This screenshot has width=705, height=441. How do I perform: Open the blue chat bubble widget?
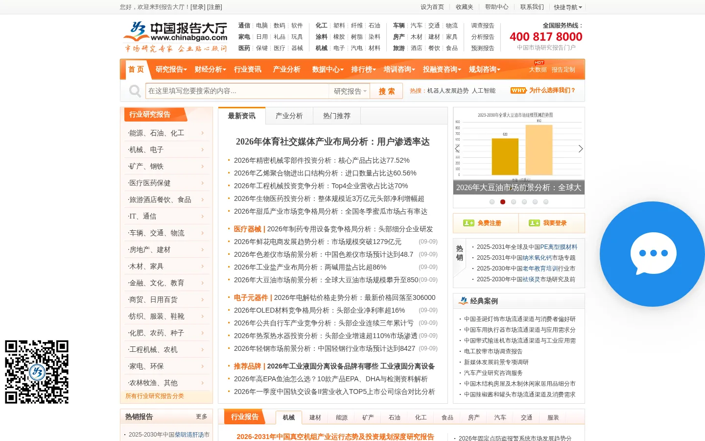click(x=652, y=254)
